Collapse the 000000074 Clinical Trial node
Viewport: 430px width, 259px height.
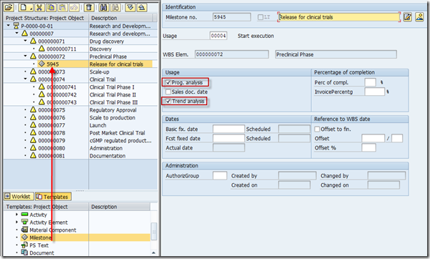click(x=25, y=79)
